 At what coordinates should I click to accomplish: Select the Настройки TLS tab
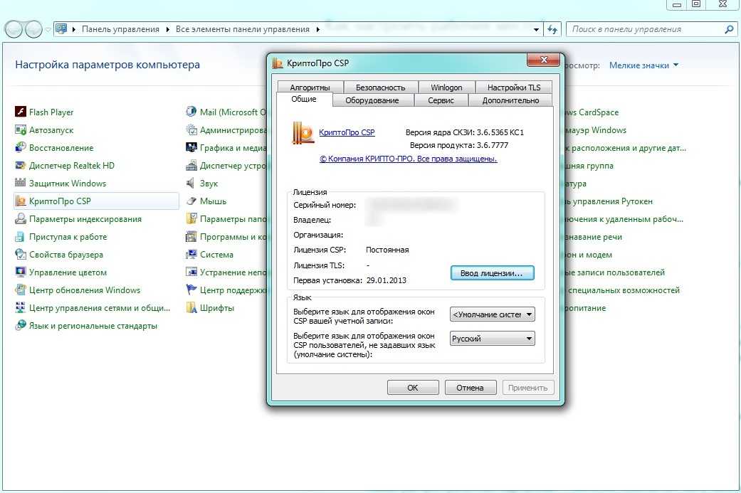[x=513, y=88]
